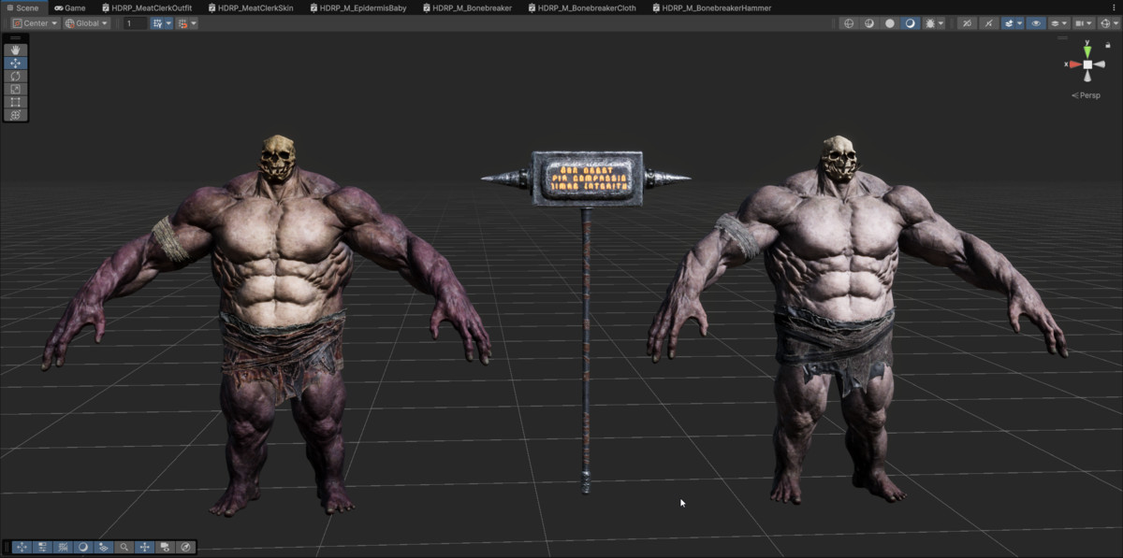Expand camera settings dropdown arrow
The image size is (1123, 558).
click(1089, 23)
